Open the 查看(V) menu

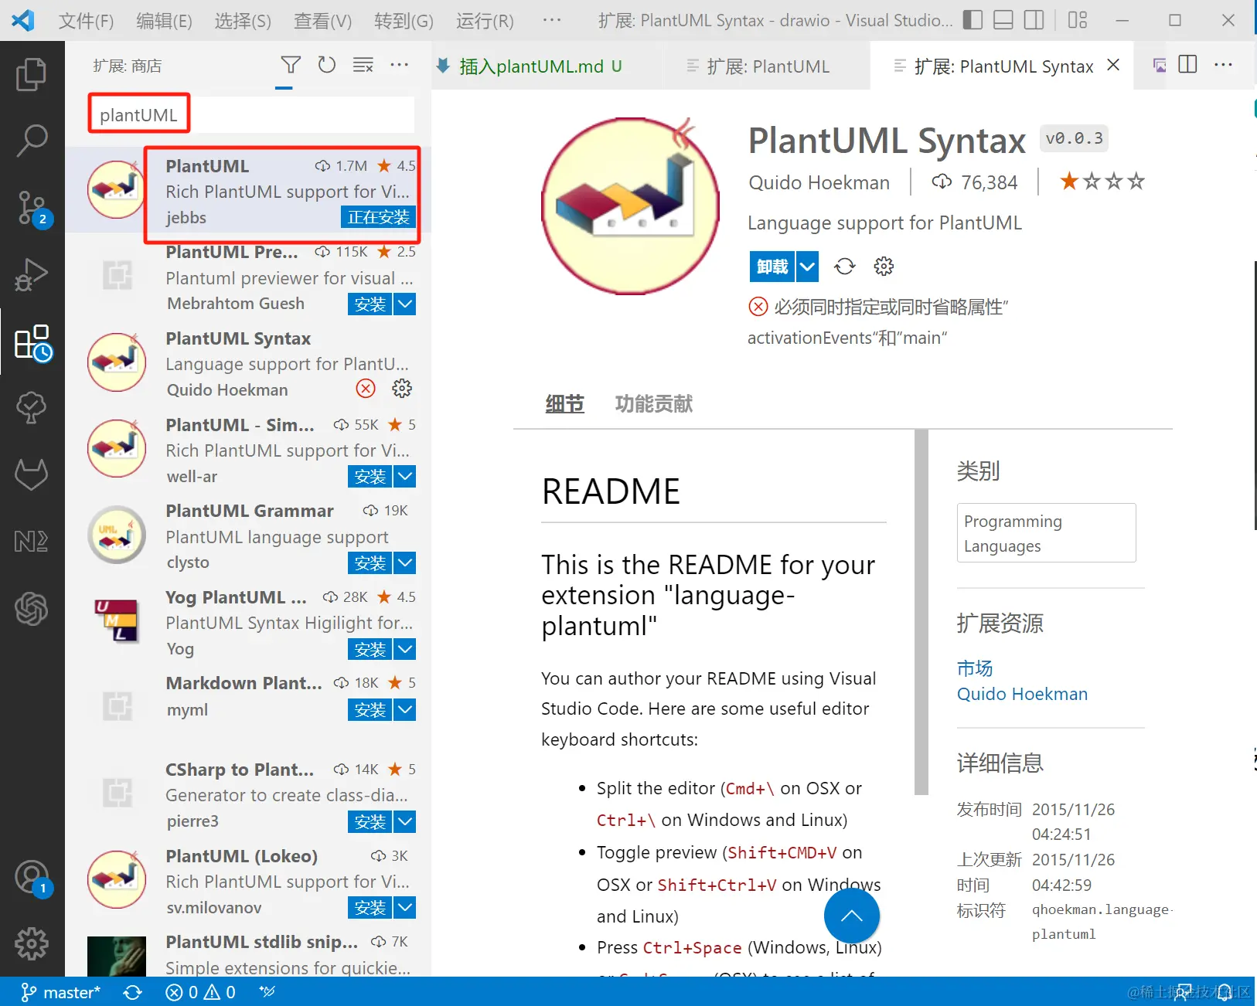322,21
